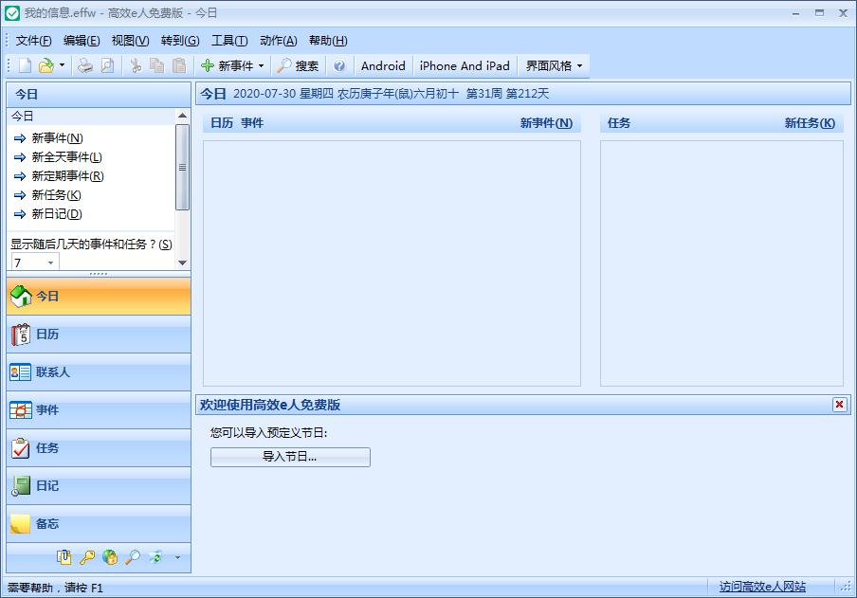
Task: Click the 任务 section header label
Action: 619,123
